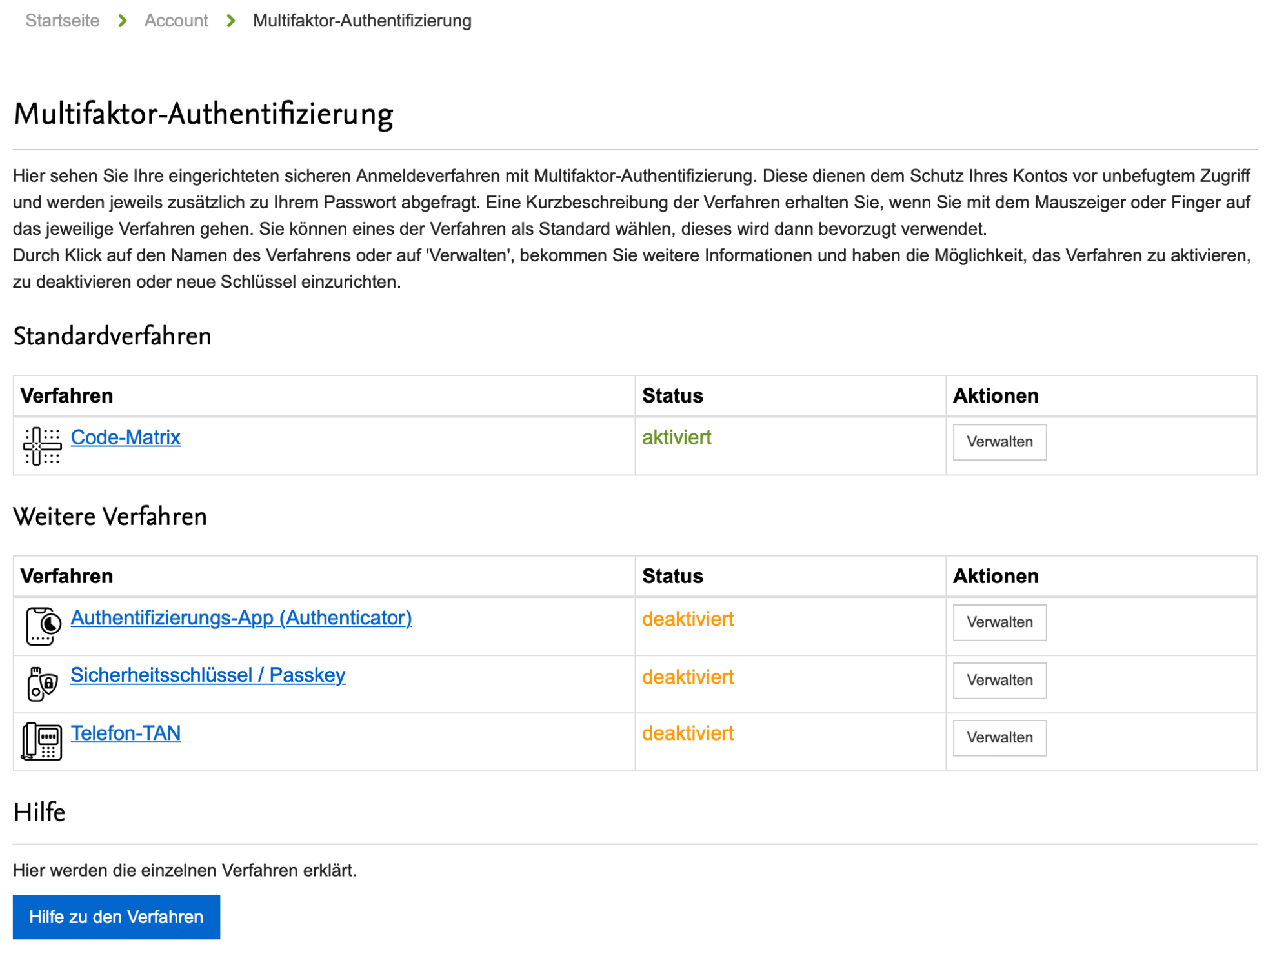Click the security key Passkey icon
Screen dimensions: 1275x965
(43, 684)
